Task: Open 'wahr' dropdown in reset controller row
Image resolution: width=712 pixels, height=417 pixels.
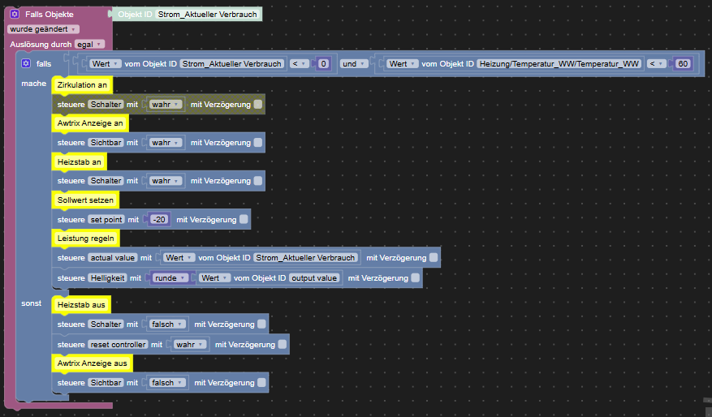Action: click(x=190, y=345)
